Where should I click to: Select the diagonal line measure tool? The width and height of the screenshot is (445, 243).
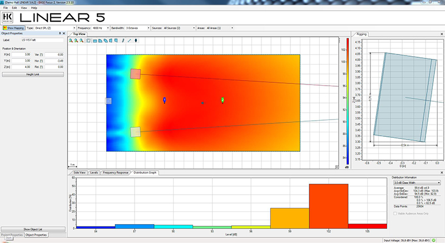pyautogui.click(x=129, y=41)
